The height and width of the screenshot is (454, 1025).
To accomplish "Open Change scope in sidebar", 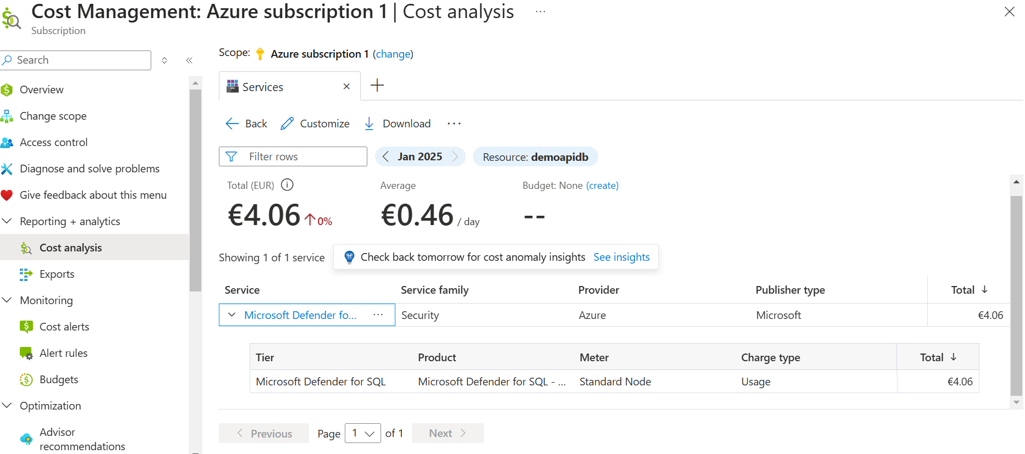I will tap(53, 116).
